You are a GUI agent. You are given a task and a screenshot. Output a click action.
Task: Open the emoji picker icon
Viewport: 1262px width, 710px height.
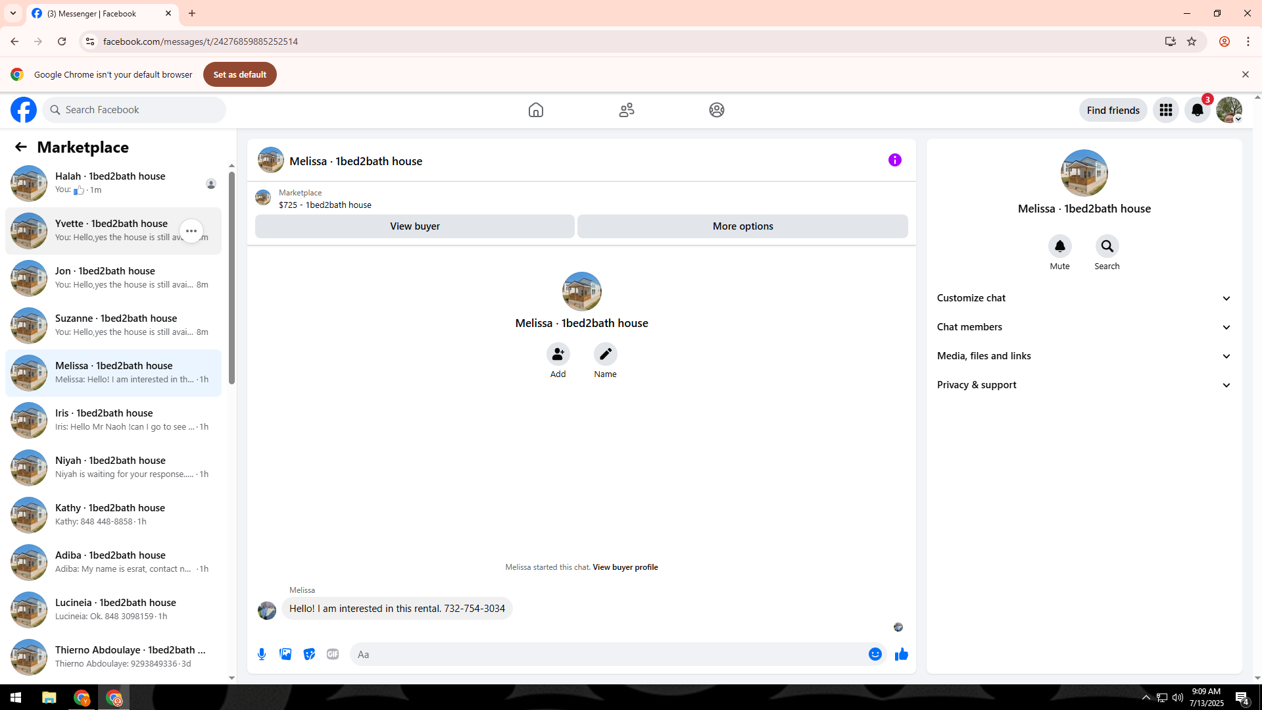tap(875, 654)
